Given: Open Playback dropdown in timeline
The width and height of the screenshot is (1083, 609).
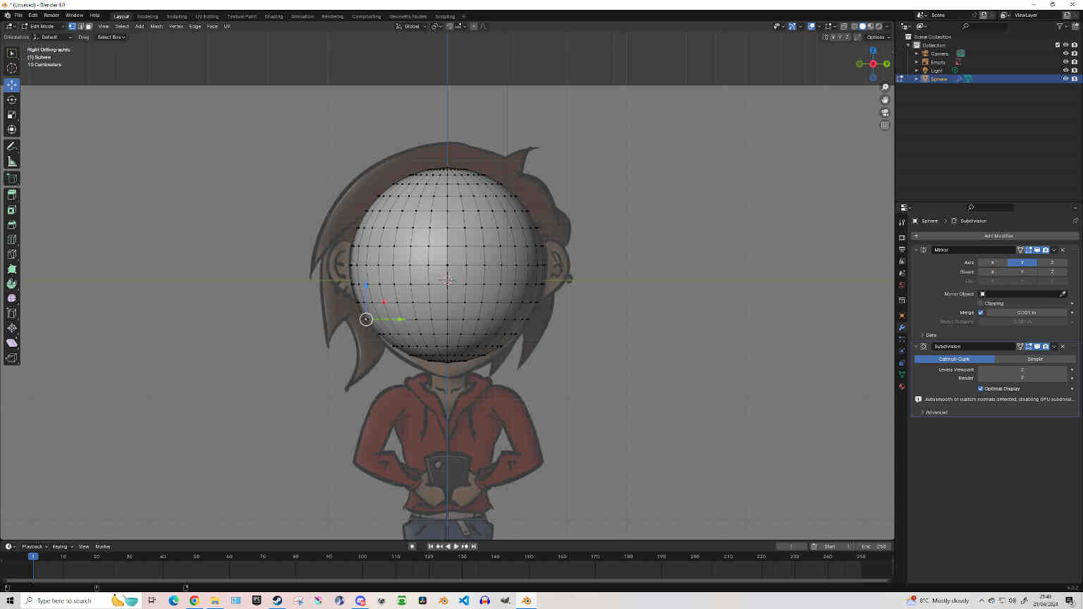Looking at the screenshot, I should (34, 546).
